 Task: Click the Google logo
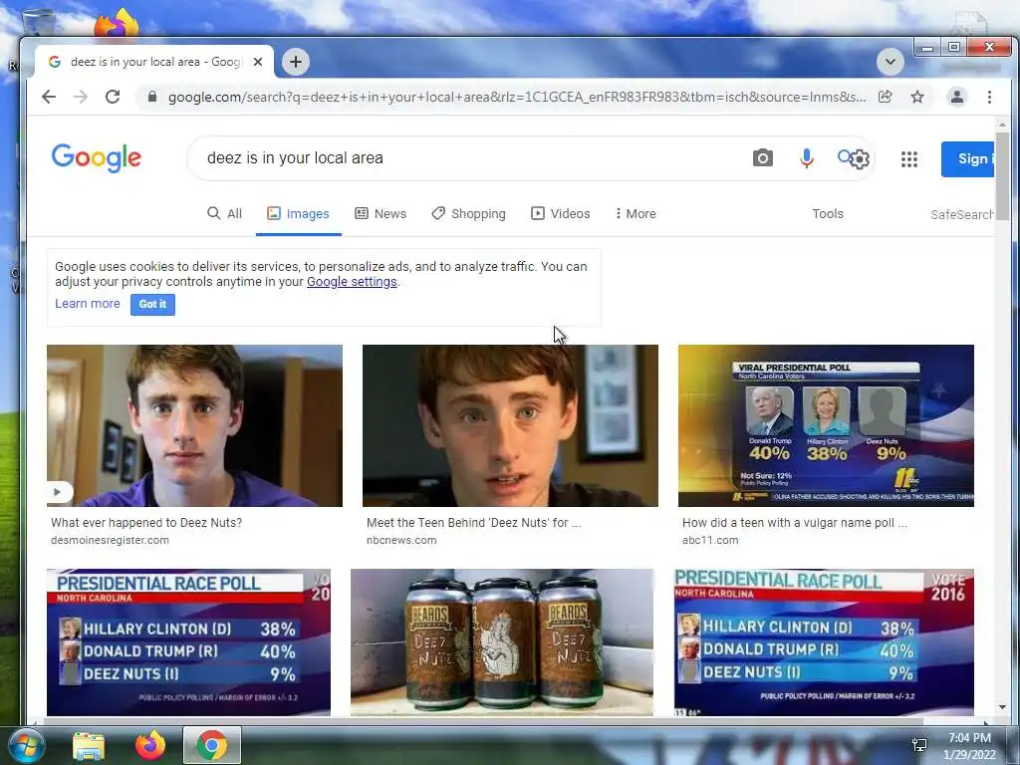97,158
